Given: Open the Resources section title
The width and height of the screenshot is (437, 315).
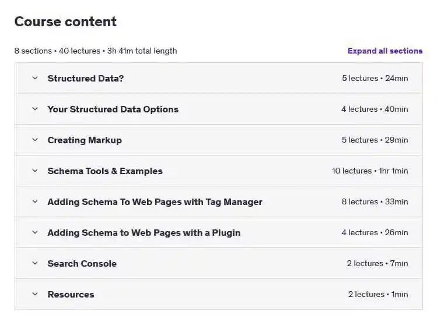Looking at the screenshot, I should tap(71, 295).
